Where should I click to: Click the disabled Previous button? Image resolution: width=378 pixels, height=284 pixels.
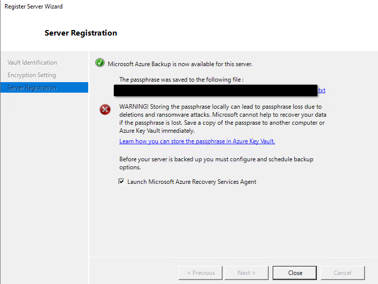pyautogui.click(x=201, y=273)
